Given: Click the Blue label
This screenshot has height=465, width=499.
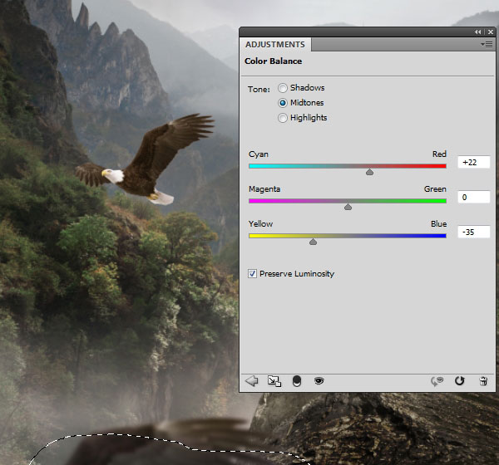Looking at the screenshot, I should click(x=439, y=224).
